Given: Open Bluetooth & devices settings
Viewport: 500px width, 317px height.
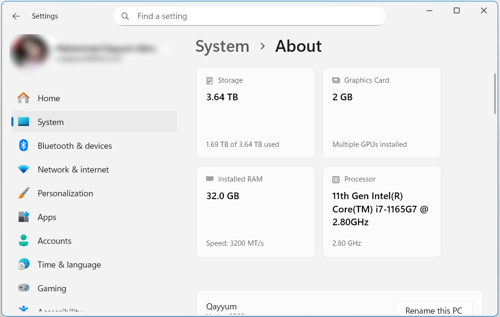Looking at the screenshot, I should [94, 145].
